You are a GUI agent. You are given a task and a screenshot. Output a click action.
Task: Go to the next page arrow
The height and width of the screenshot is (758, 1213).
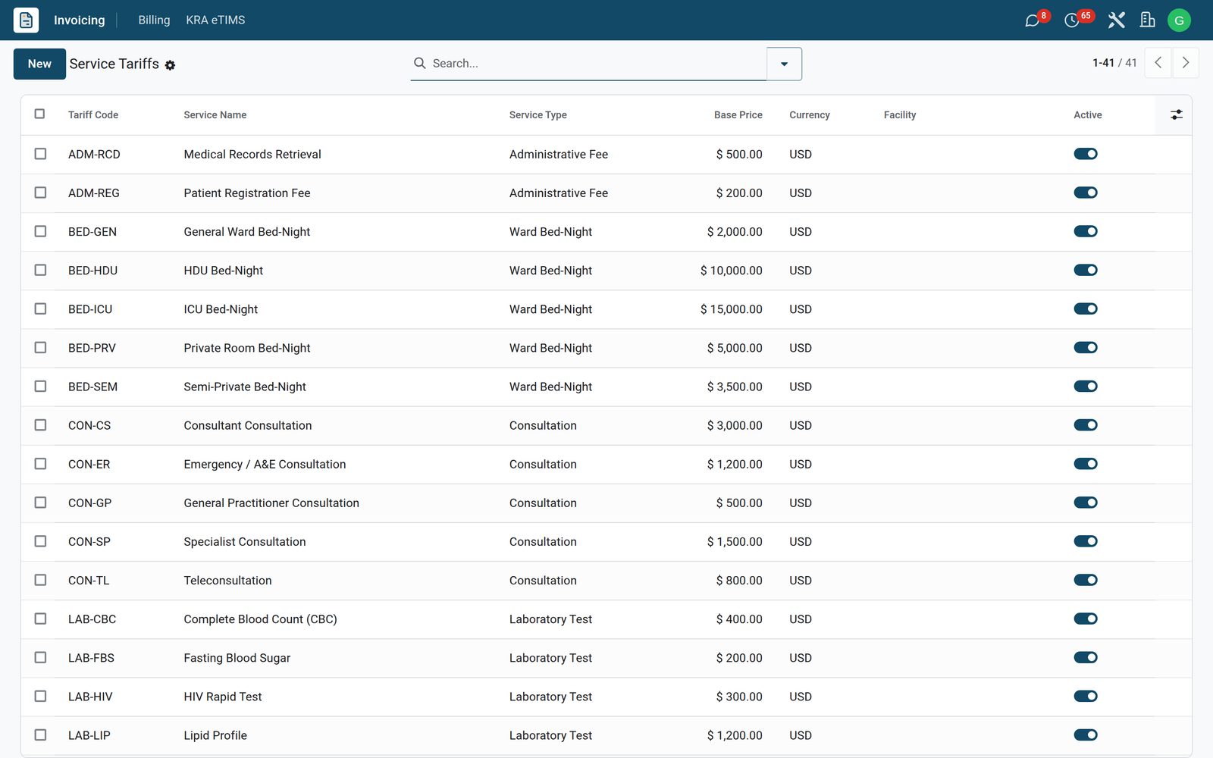point(1186,63)
